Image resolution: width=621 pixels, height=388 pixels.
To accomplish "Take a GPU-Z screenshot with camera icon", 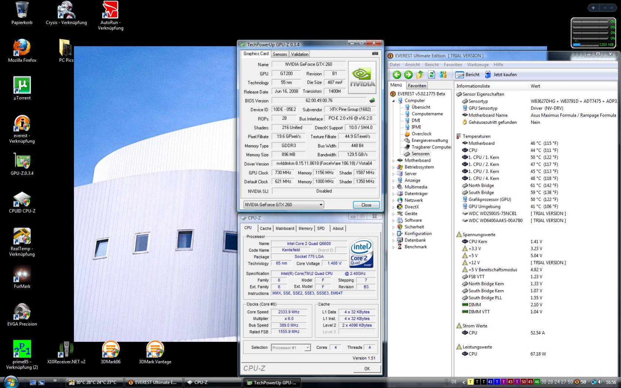I will [375, 54].
